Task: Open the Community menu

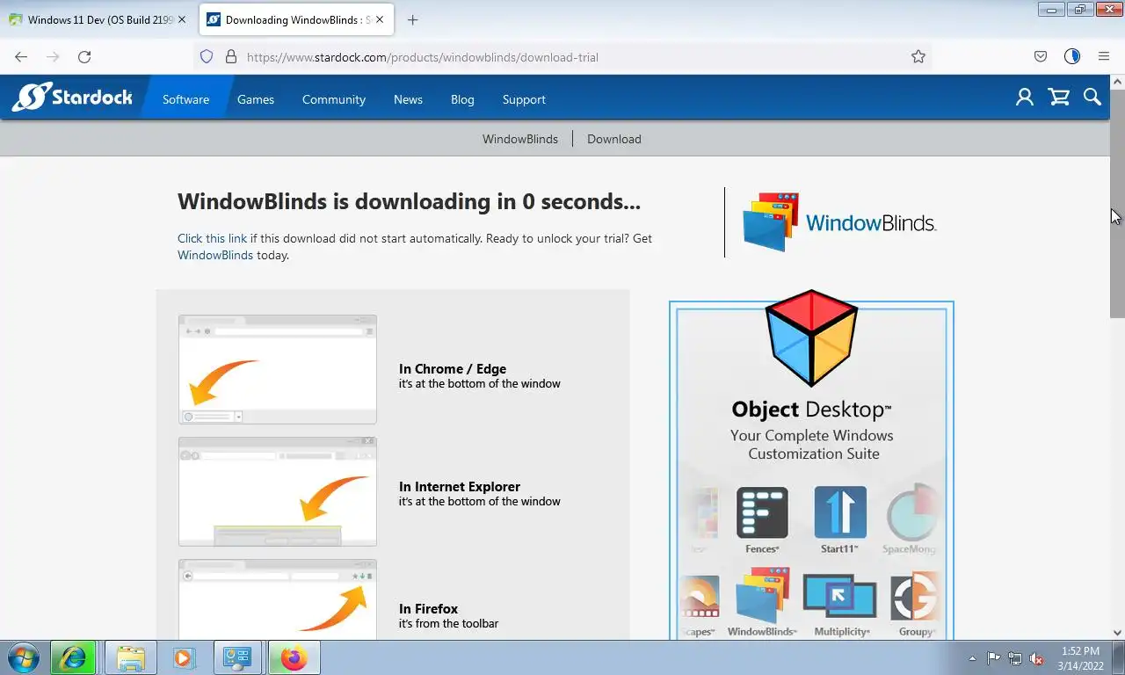Action: [x=334, y=99]
